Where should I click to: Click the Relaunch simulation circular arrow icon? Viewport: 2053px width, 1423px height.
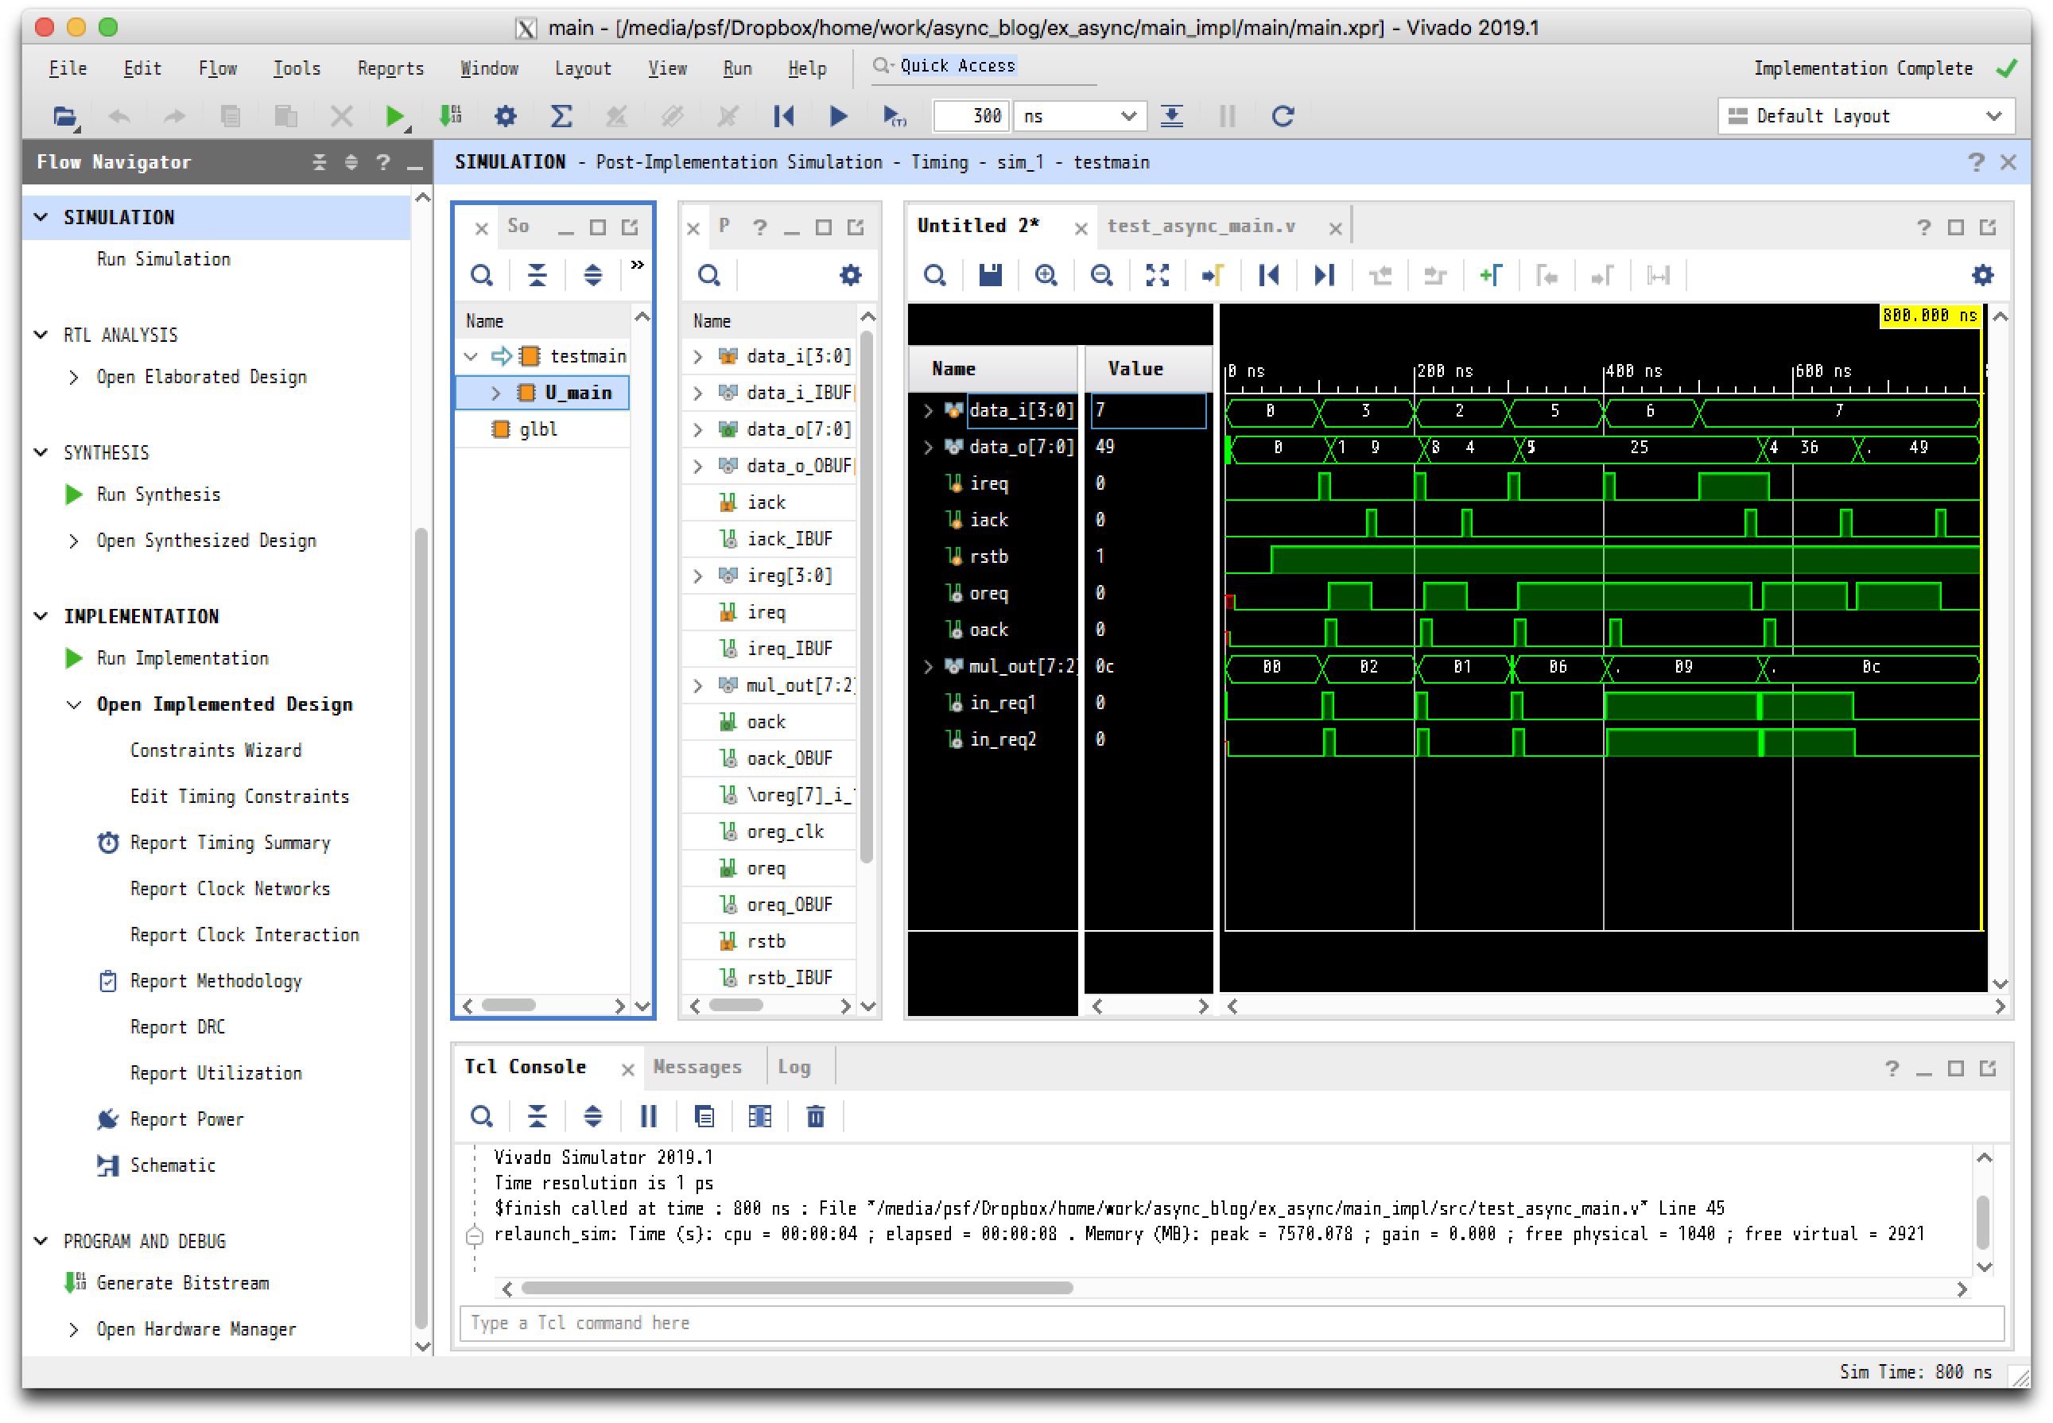[1283, 116]
